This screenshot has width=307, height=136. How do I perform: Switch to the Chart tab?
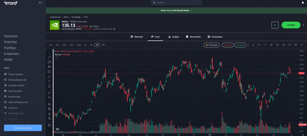tap(156, 37)
